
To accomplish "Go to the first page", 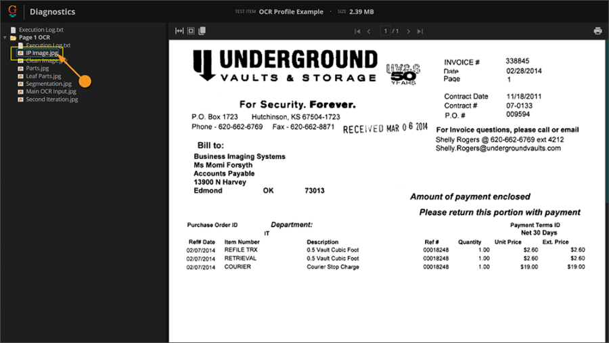I will [357, 32].
